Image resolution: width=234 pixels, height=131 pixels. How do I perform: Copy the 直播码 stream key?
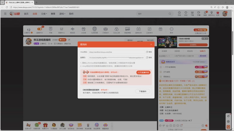pos(149,57)
